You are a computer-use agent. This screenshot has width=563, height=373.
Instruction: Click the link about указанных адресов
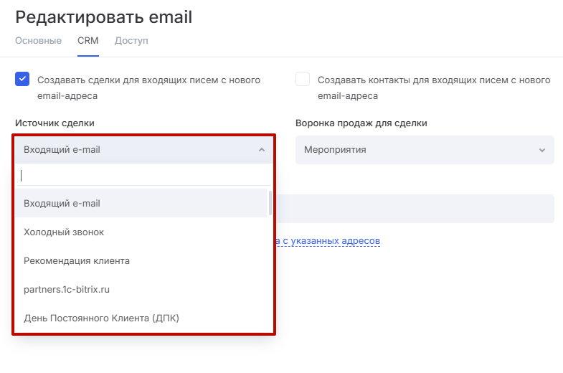pos(328,241)
